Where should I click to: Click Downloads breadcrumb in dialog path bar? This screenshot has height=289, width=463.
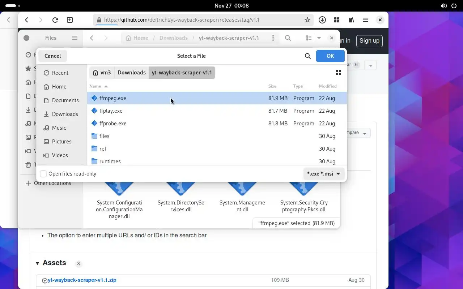pos(131,73)
